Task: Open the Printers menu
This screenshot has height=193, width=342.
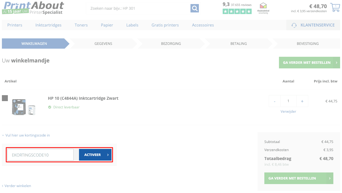Action: pos(15,25)
